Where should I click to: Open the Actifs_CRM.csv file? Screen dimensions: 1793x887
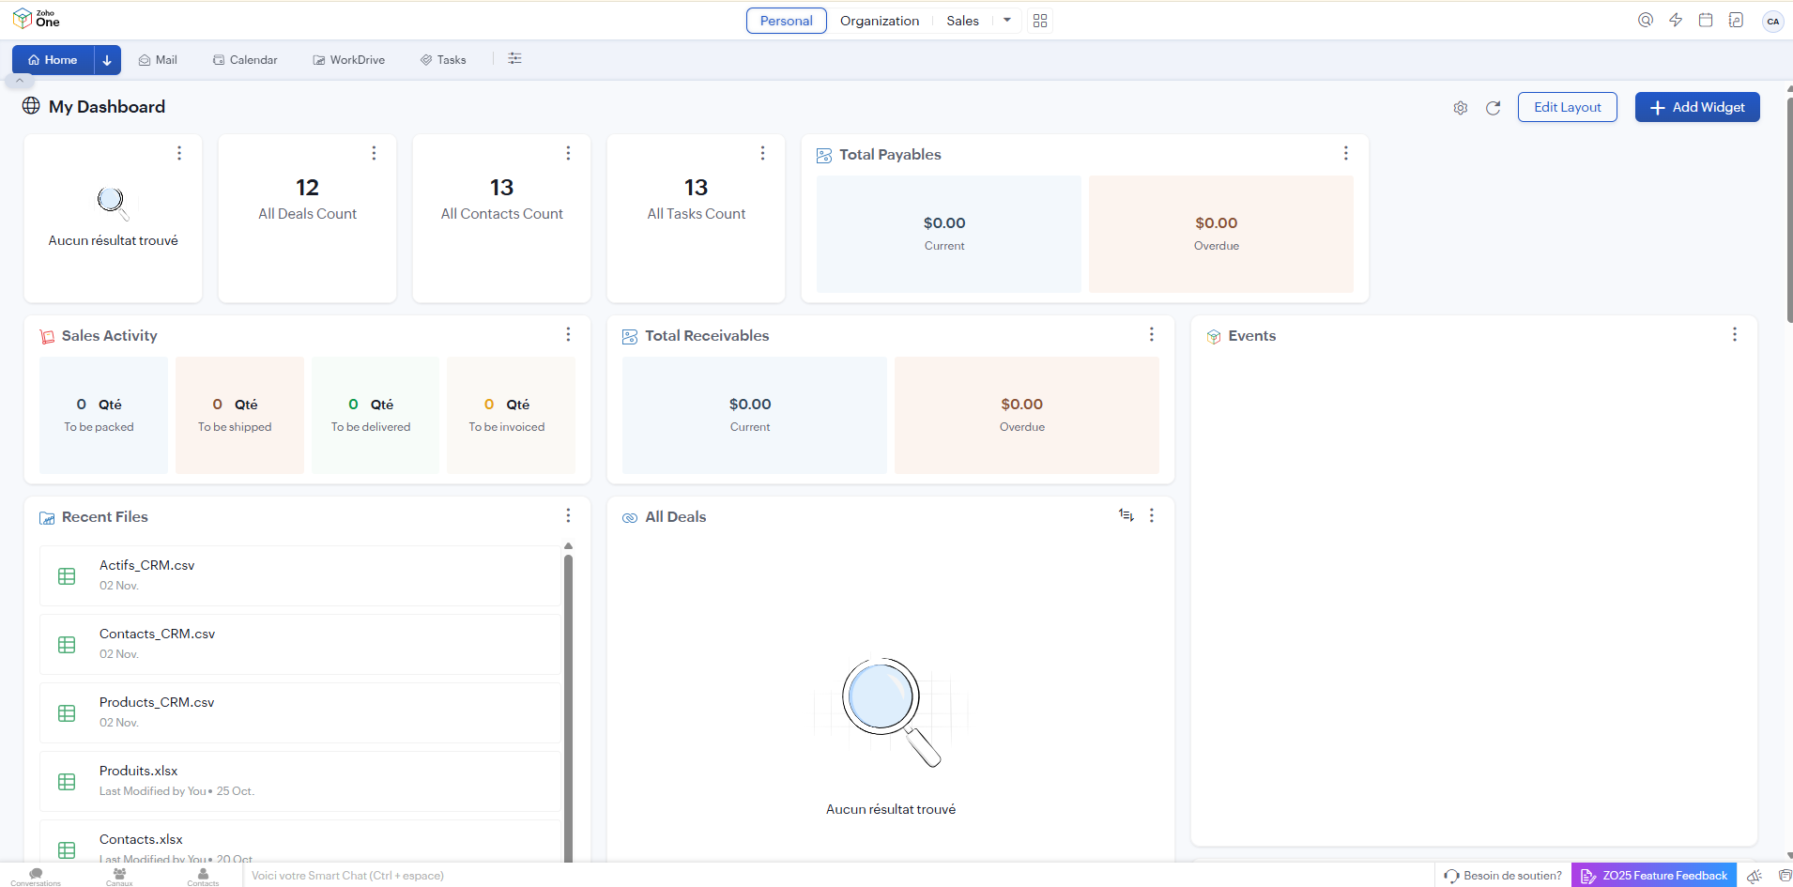147,565
